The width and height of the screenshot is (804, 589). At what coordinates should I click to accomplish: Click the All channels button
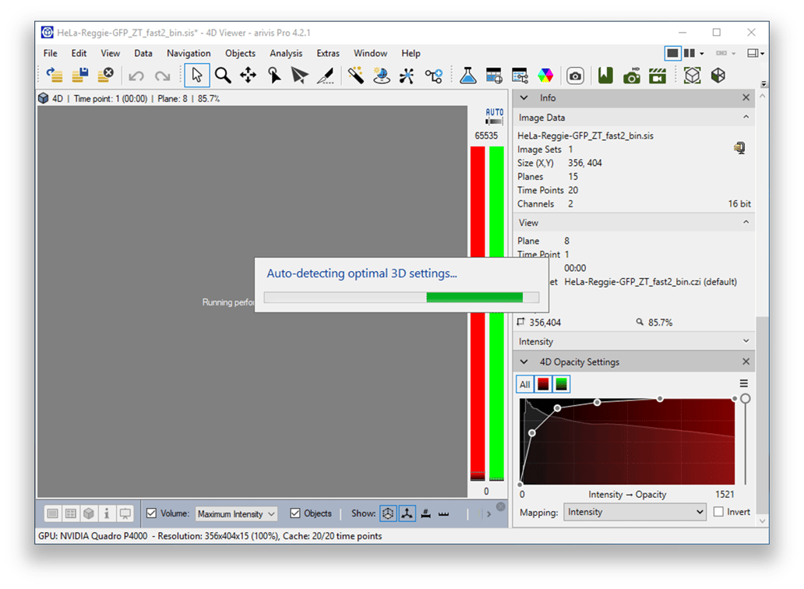click(524, 384)
